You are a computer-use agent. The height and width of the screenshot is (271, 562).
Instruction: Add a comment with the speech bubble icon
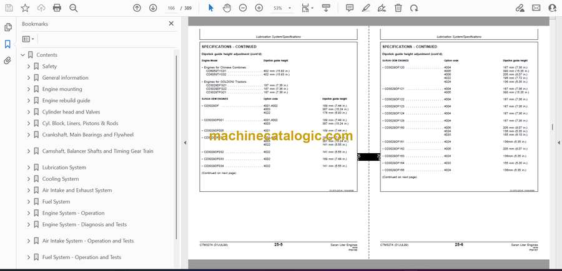(350, 8)
